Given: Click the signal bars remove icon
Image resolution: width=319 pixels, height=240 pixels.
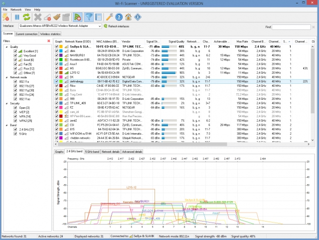Looking at the screenshot, I should (47, 17).
